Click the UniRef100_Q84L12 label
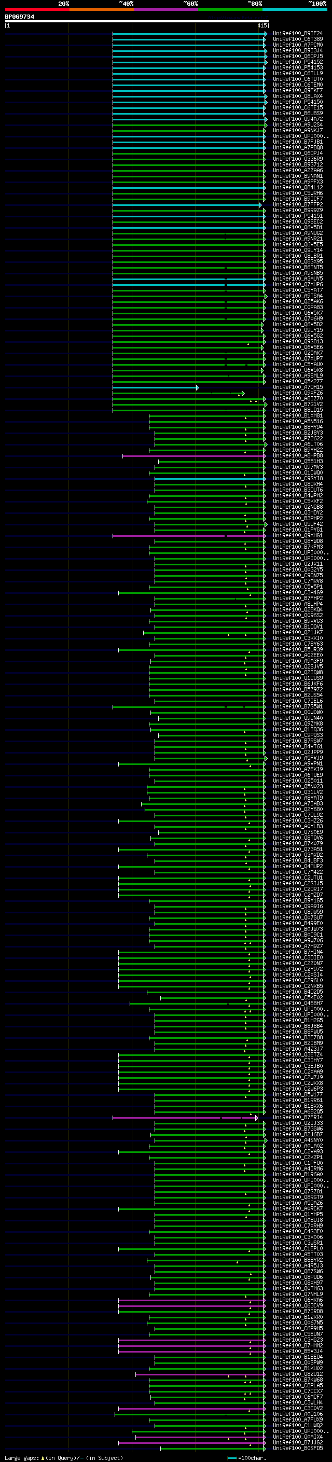 tap(297, 187)
